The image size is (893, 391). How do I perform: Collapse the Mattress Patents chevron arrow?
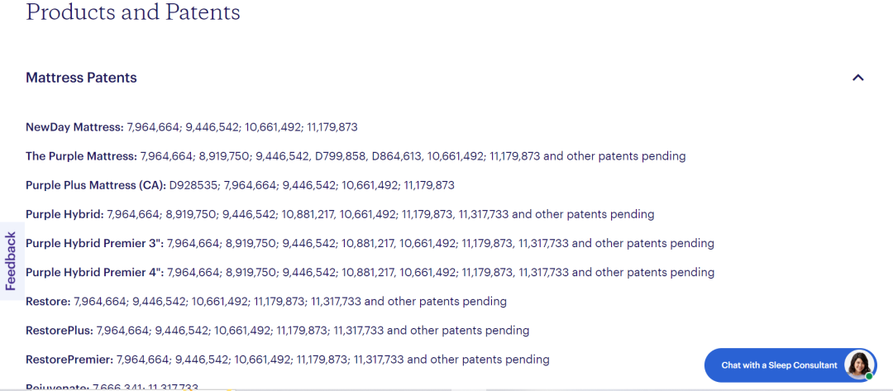click(857, 78)
